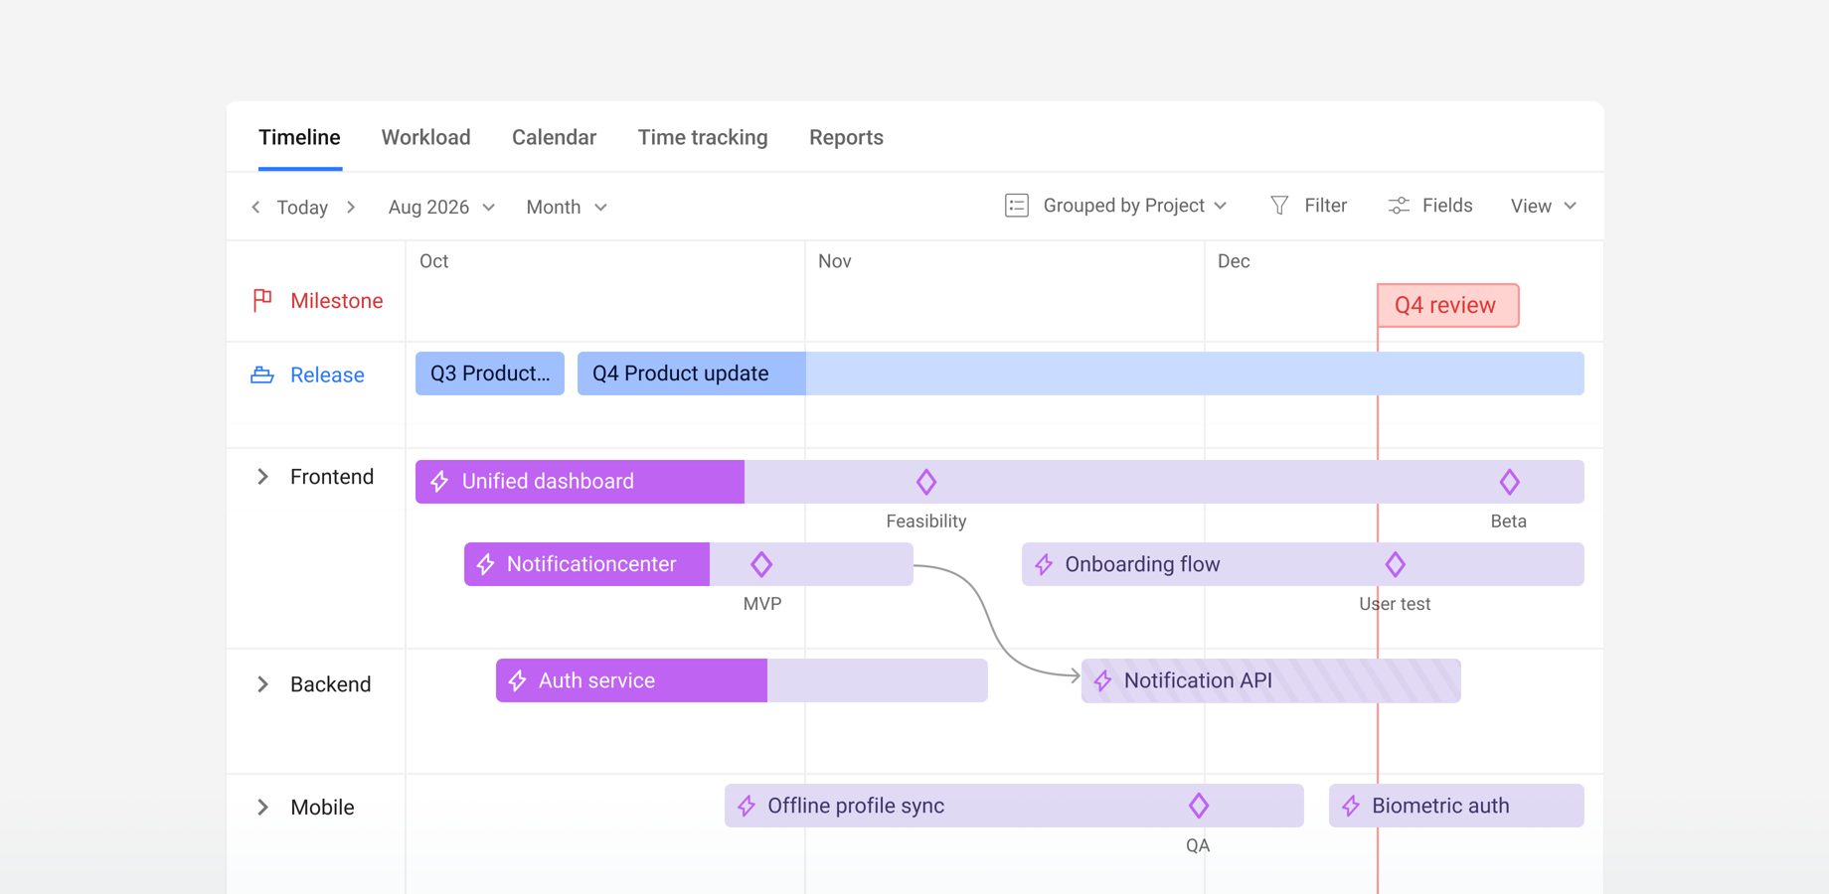This screenshot has width=1829, height=894.
Task: Click the Q4 Product update release bar
Action: (680, 372)
